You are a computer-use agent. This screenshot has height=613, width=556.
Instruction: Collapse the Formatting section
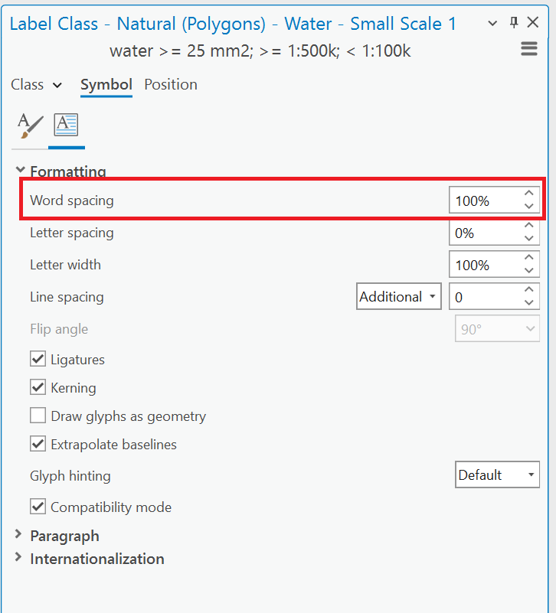20,171
